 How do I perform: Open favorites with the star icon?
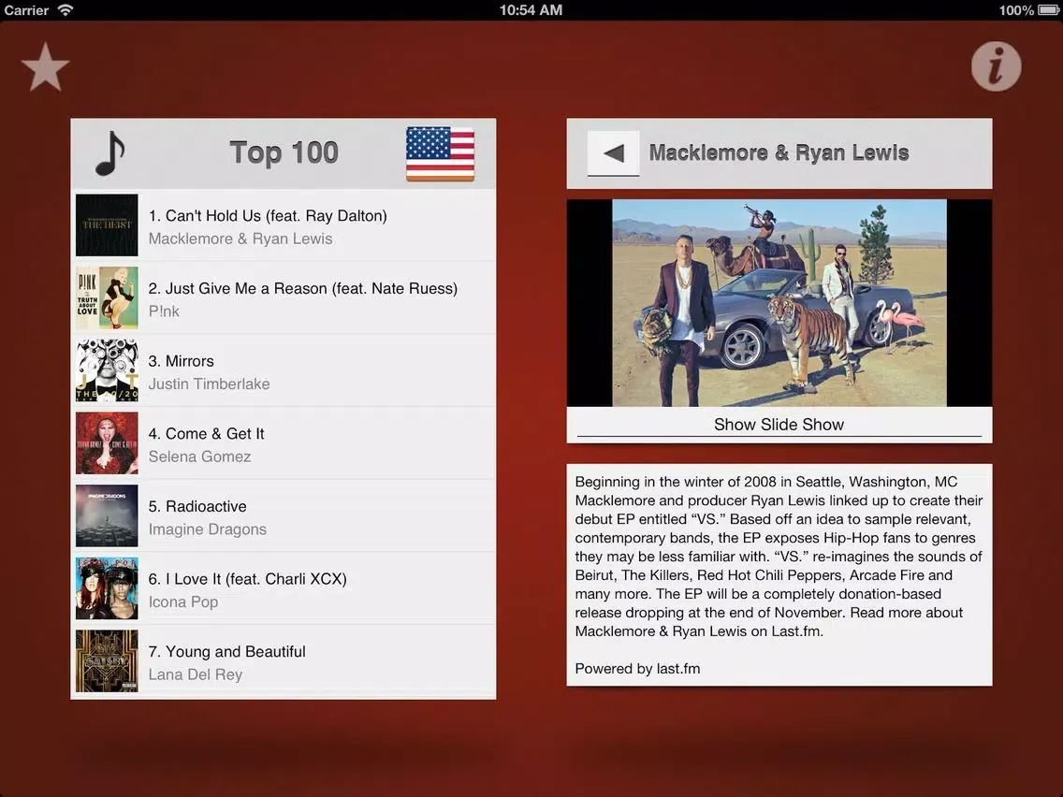click(x=46, y=67)
